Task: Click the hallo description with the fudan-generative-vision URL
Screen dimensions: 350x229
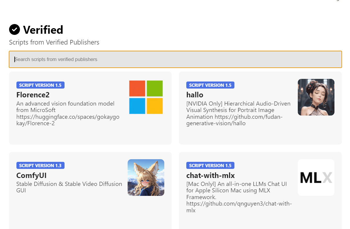Action: tap(238, 113)
